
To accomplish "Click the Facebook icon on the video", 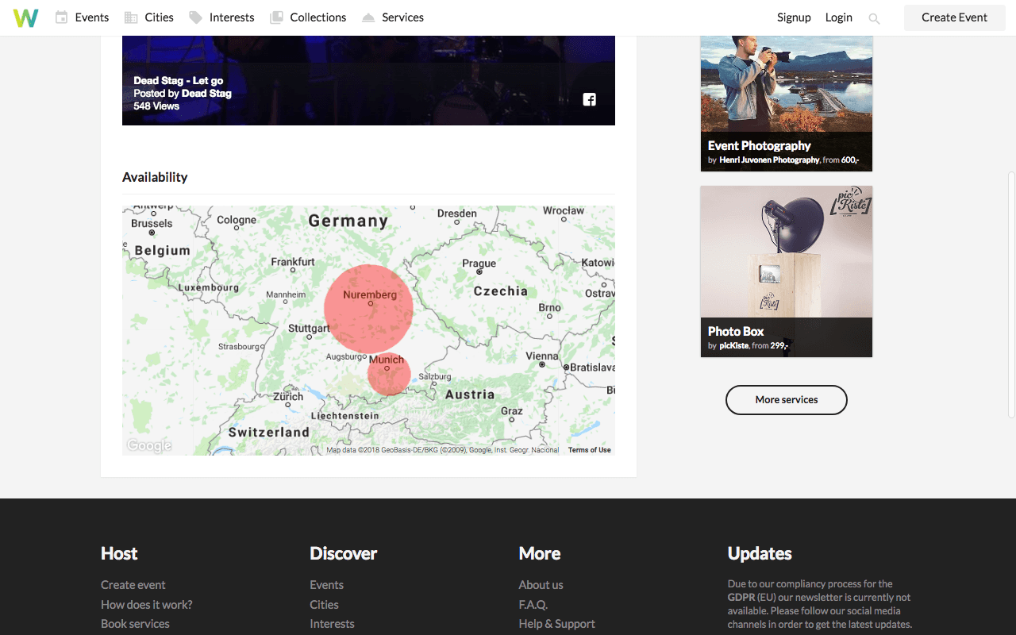I will (590, 99).
